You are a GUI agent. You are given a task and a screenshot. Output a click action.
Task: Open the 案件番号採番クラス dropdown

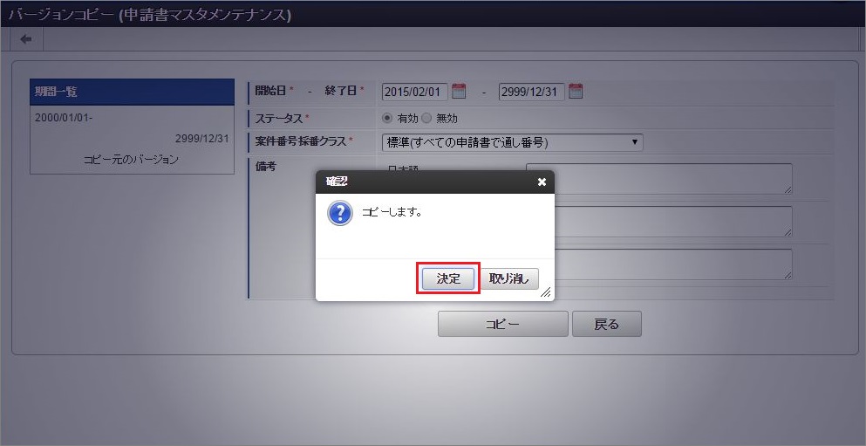pos(513,142)
